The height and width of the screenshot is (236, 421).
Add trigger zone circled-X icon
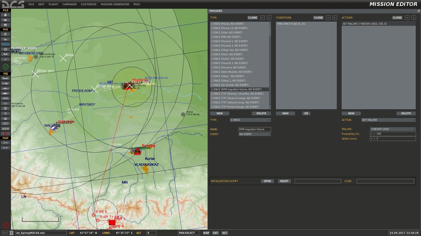[5, 113]
